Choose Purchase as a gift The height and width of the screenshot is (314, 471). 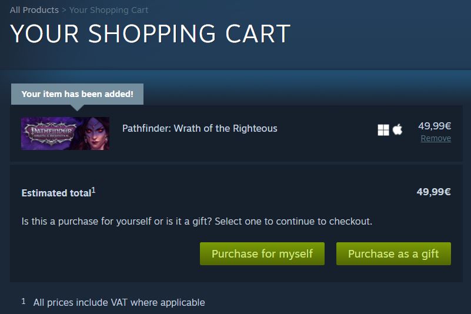pyautogui.click(x=393, y=253)
